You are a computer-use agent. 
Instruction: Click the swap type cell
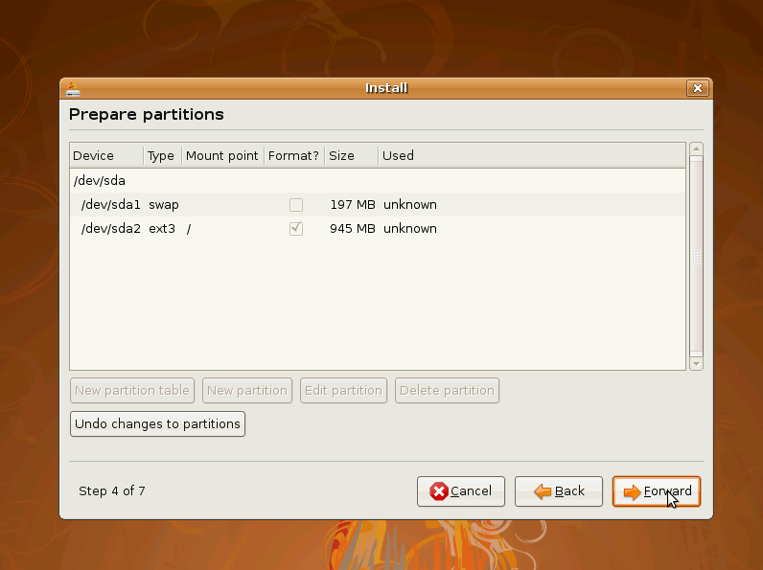point(164,205)
